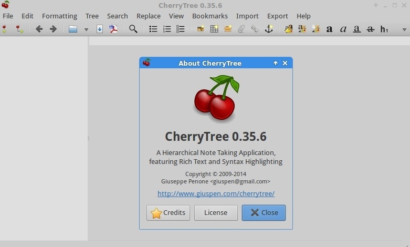The height and width of the screenshot is (247, 410).
Task: Click the magnifying glass search icon
Action: coord(133,29)
